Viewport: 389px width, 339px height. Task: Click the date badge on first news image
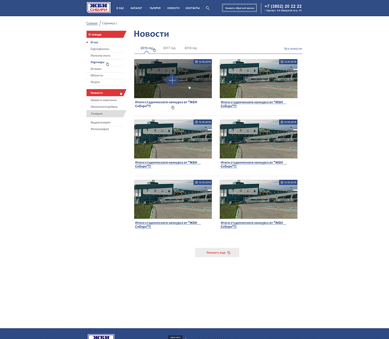point(203,62)
